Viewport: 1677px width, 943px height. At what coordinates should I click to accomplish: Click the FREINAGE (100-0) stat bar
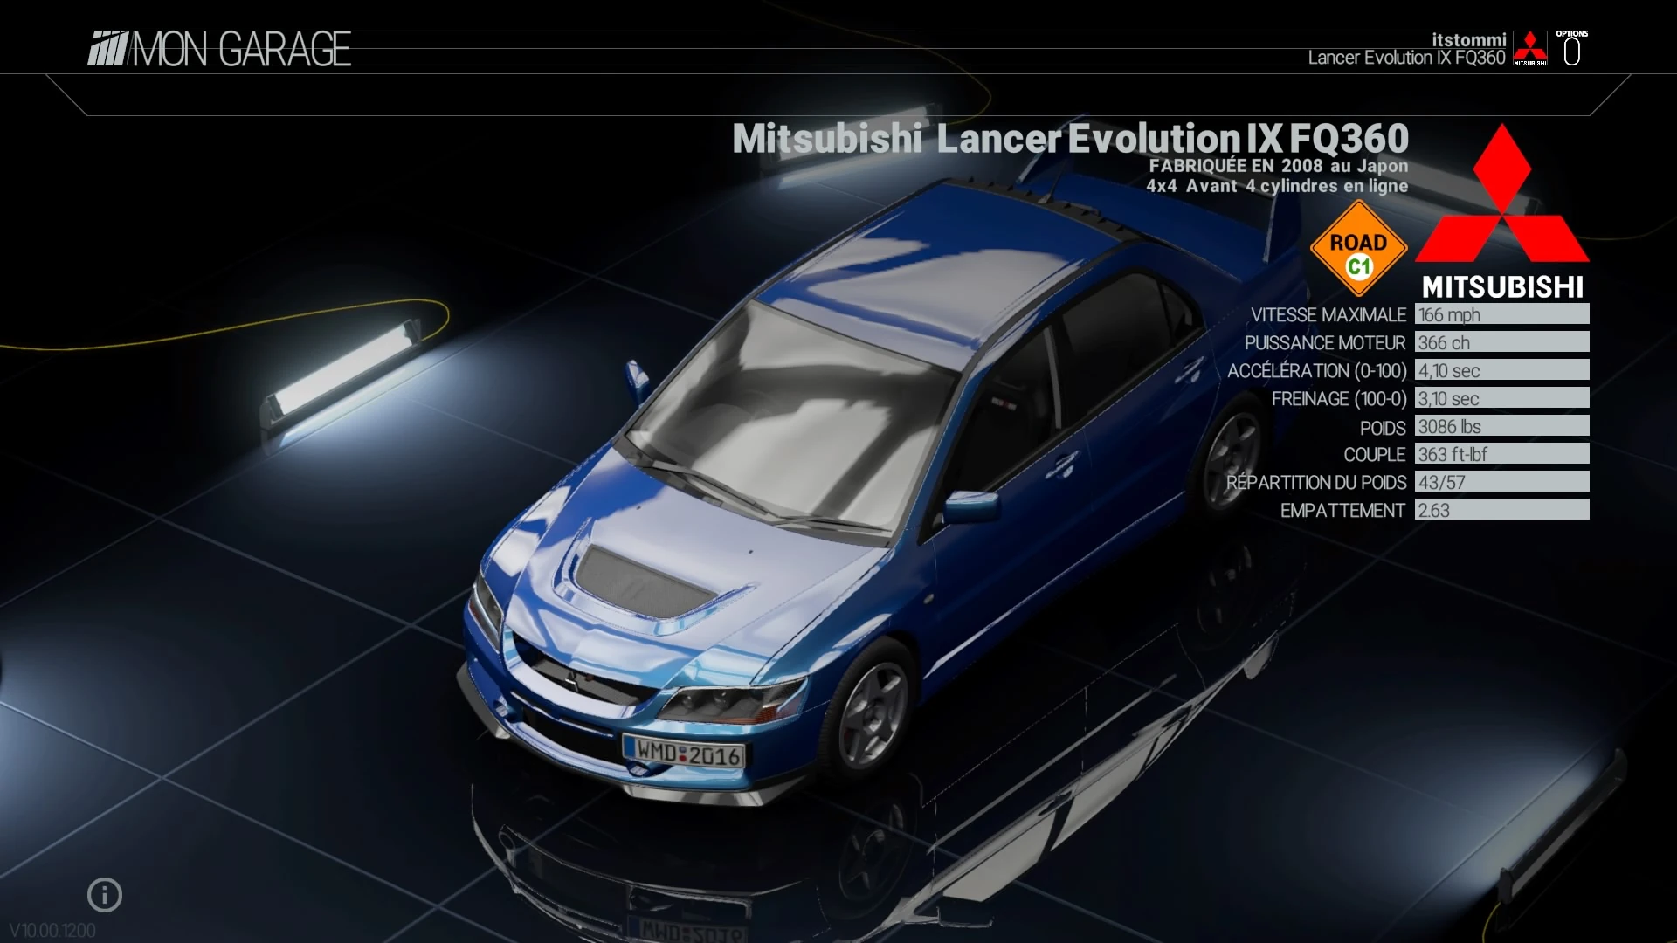[x=1501, y=398]
